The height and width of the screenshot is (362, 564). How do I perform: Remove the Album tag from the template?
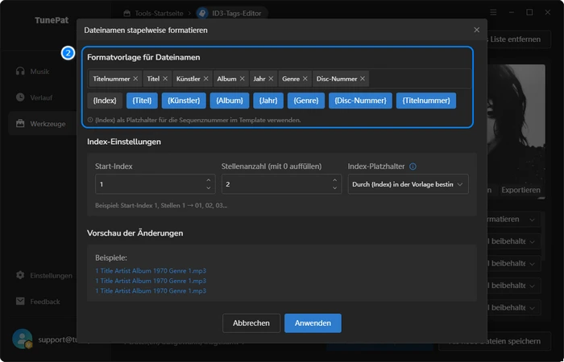coord(242,79)
